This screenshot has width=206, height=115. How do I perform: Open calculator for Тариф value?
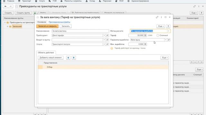coord(145,35)
